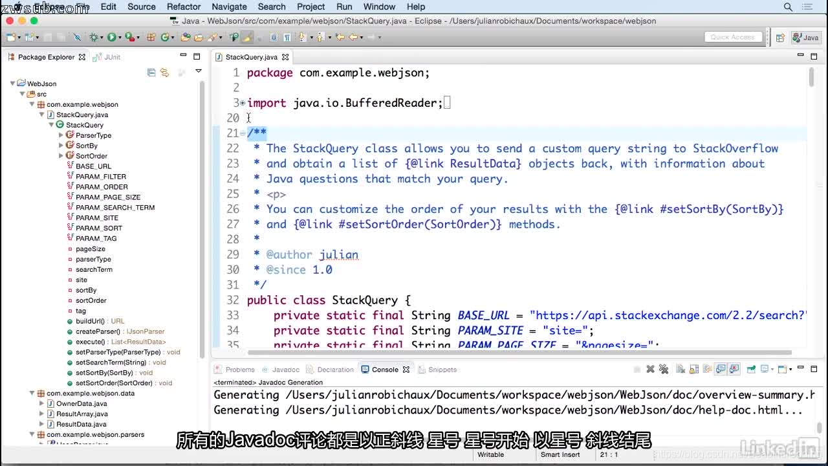
Task: Click the Open Type toolbar icon
Action: pos(186,37)
